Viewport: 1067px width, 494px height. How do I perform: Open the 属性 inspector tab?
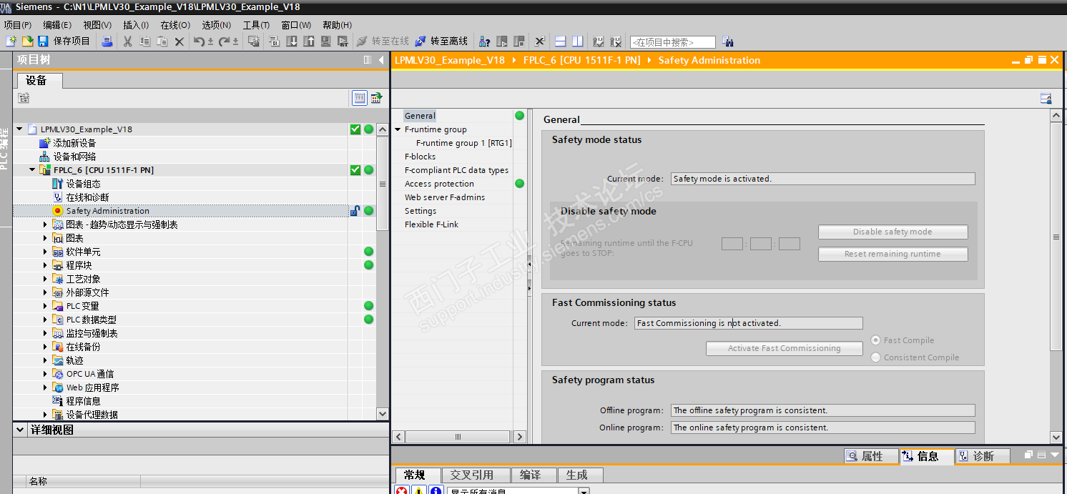(x=871, y=456)
